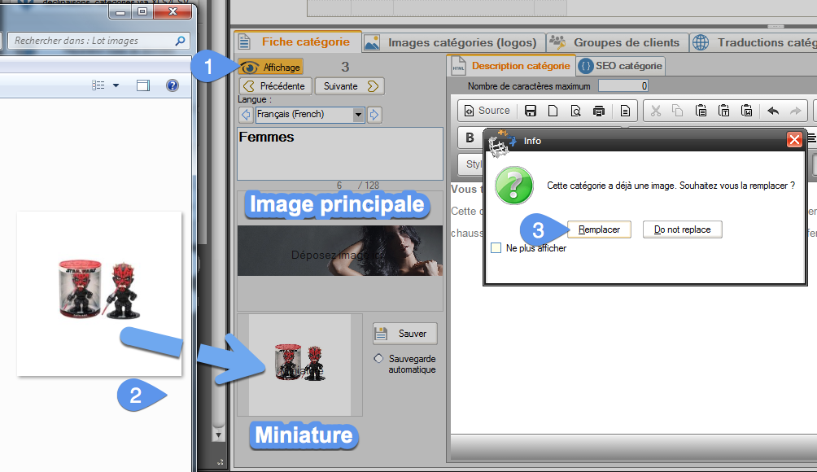Click the floppy disk Save icon in the editor toolbar
The height and width of the screenshot is (472, 817).
[x=531, y=111]
